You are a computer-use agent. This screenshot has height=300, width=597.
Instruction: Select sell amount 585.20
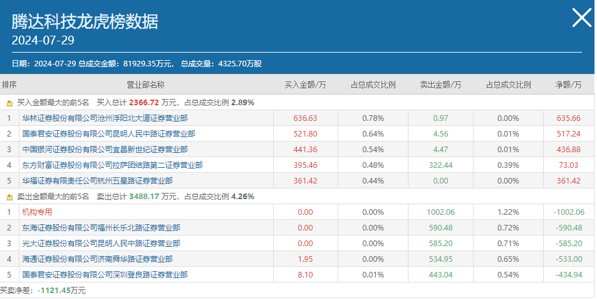[440, 243]
